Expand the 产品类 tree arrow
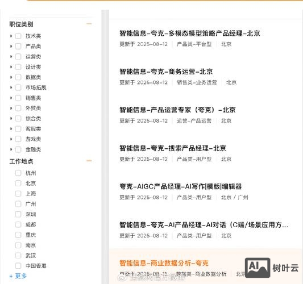 coord(11,46)
